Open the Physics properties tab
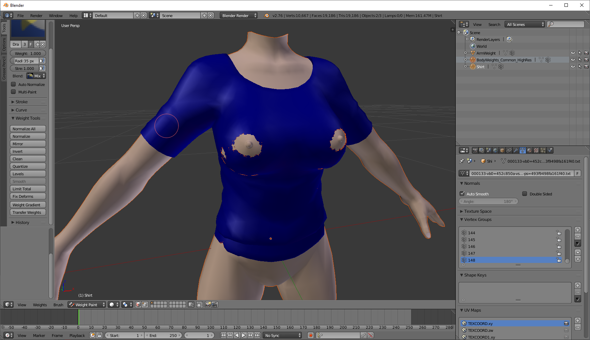Image resolution: width=590 pixels, height=340 pixels. pos(550,150)
